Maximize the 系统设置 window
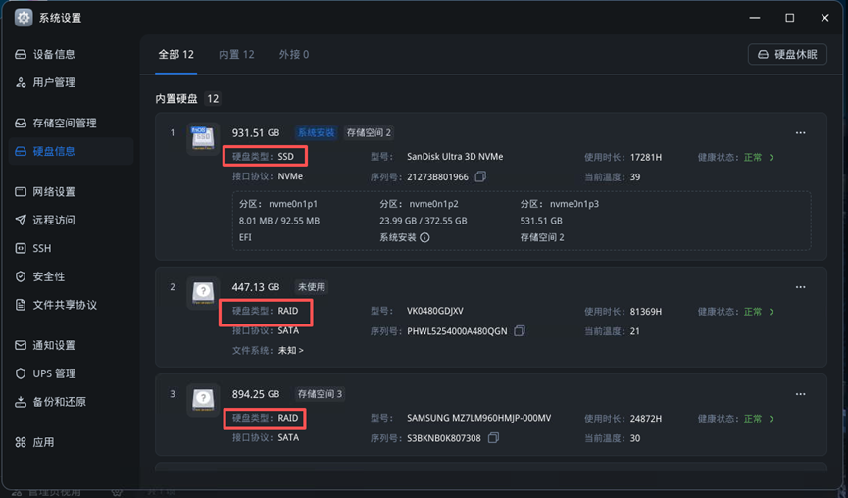Screen dimensions: 848x498 (x=789, y=18)
